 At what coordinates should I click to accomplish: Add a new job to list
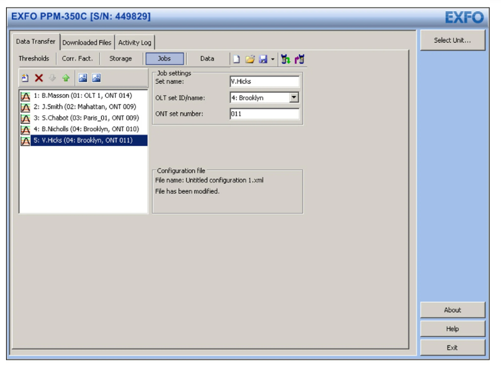click(x=25, y=78)
